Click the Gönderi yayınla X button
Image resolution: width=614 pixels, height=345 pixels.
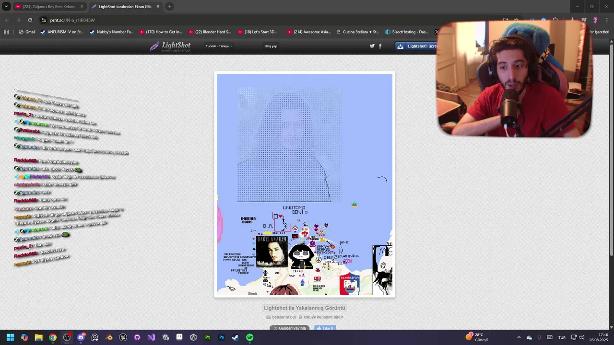pos(290,328)
